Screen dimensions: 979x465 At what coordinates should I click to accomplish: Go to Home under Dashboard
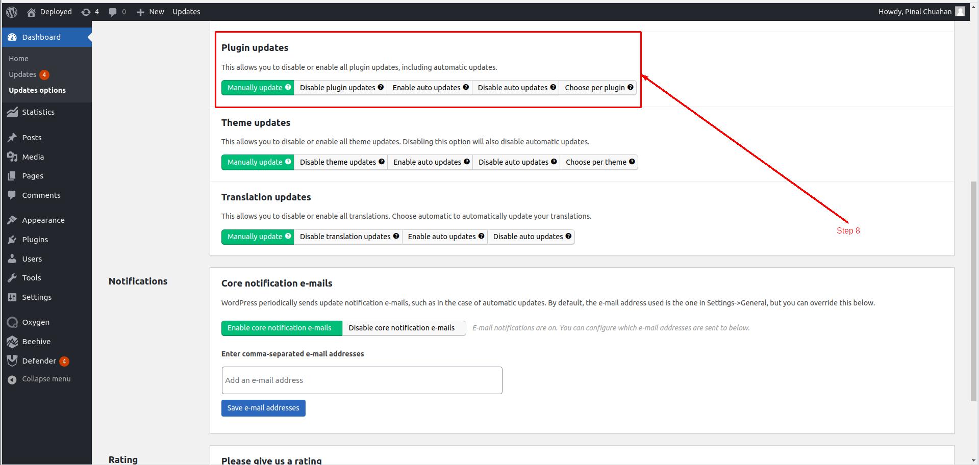18,59
